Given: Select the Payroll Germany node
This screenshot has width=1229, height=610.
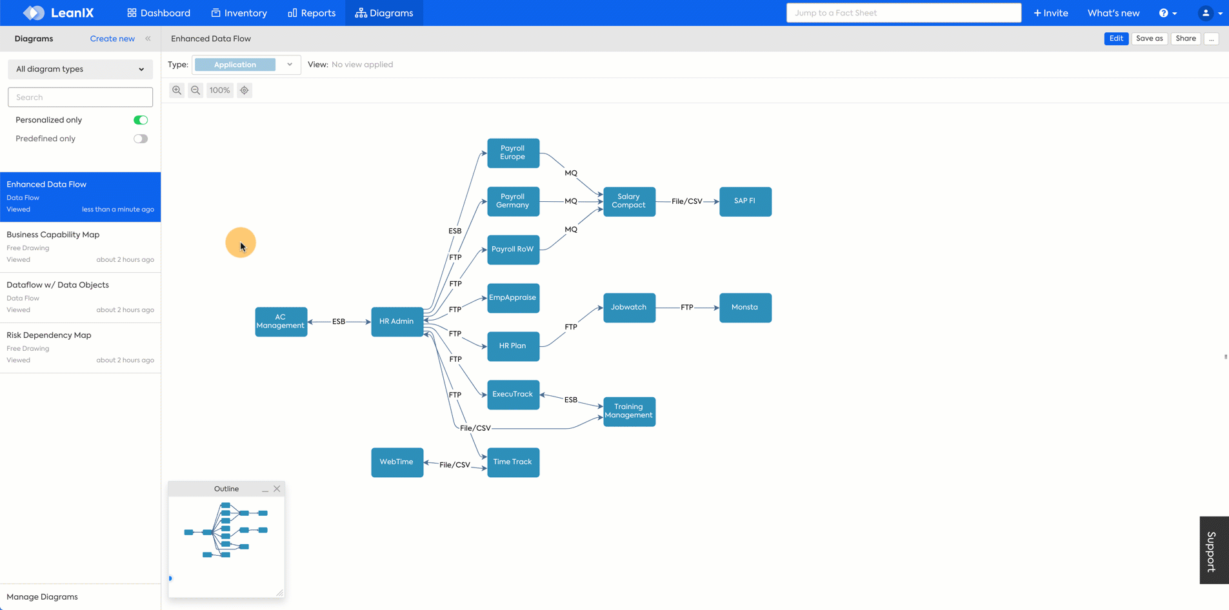Looking at the screenshot, I should coord(513,201).
